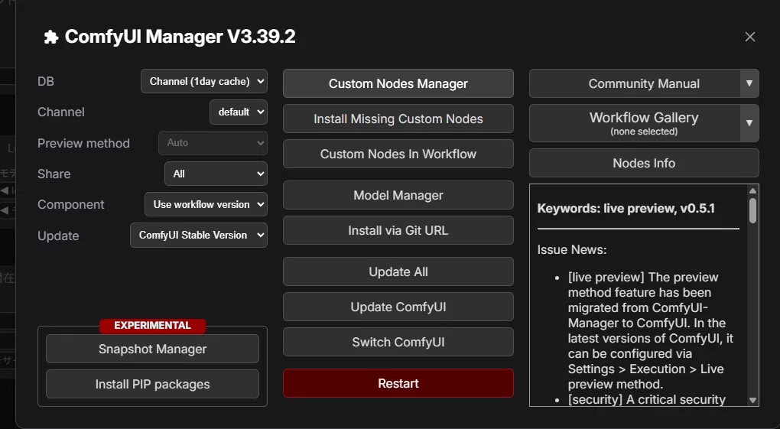Expand the Workflow Gallery arrow menu

pyautogui.click(x=749, y=123)
